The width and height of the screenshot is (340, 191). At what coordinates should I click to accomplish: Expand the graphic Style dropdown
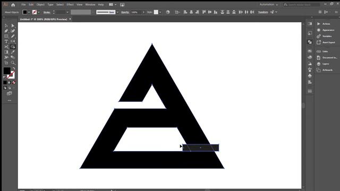coord(160,12)
